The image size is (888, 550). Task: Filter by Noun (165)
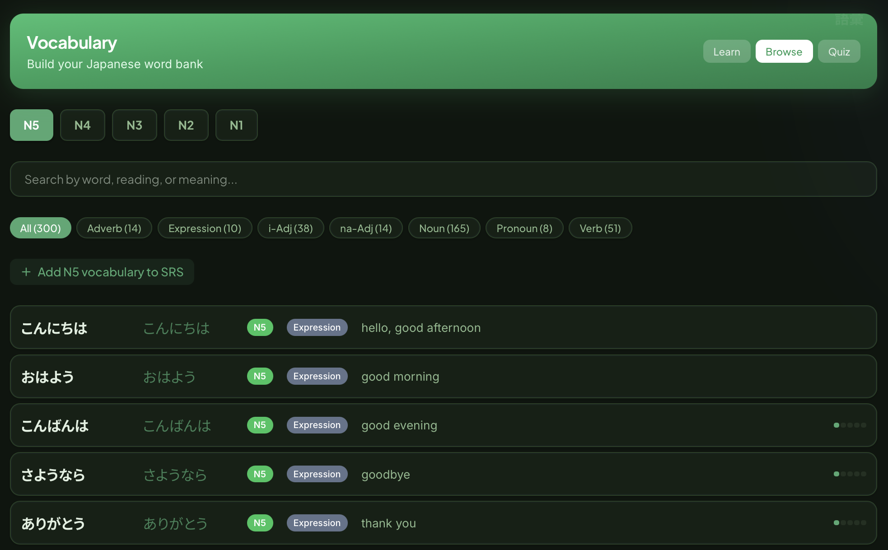(444, 228)
